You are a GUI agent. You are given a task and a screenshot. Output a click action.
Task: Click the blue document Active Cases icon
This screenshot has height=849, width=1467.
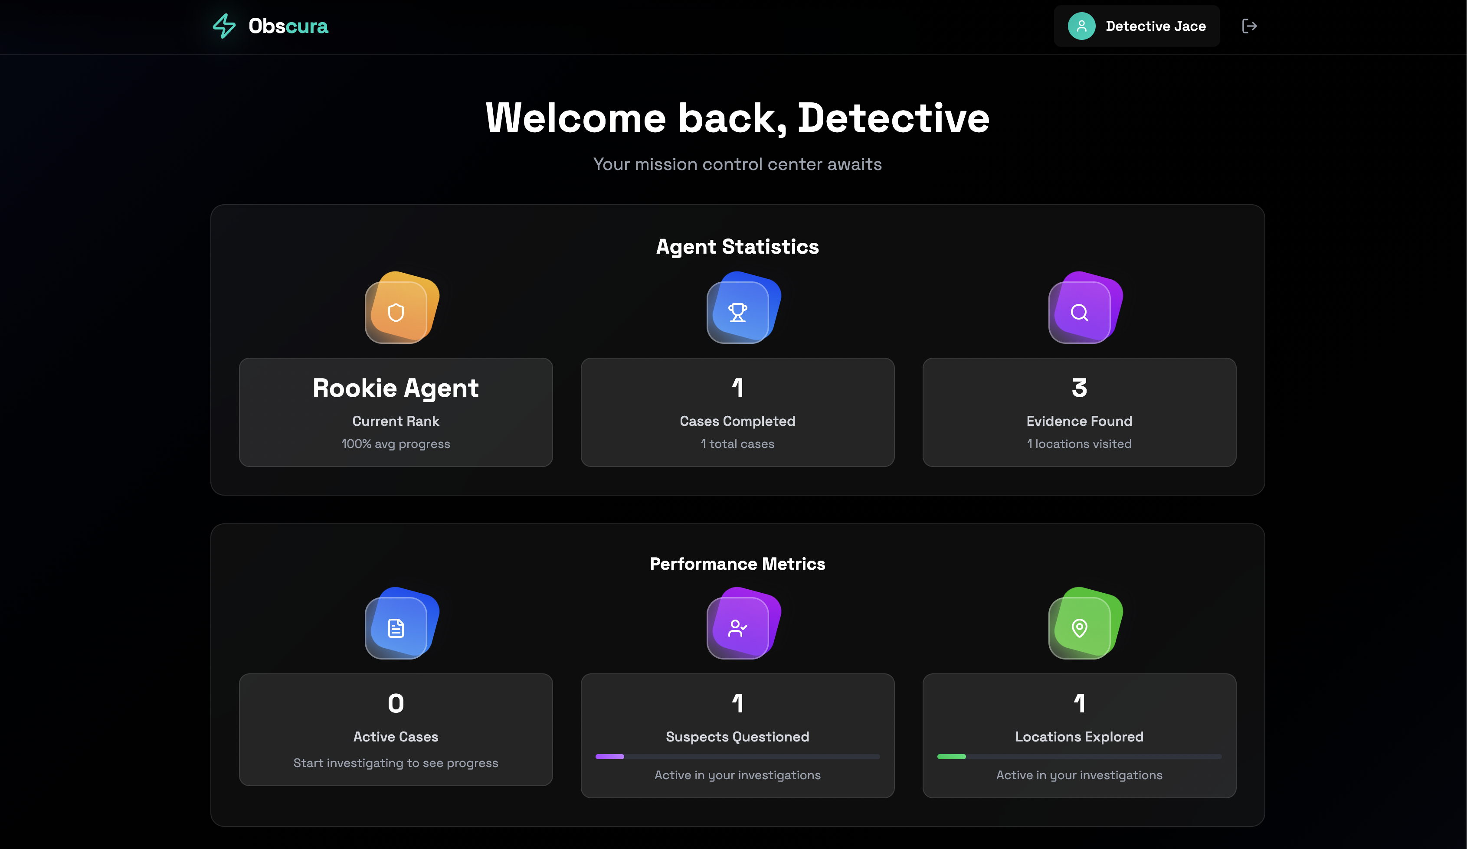[396, 628]
